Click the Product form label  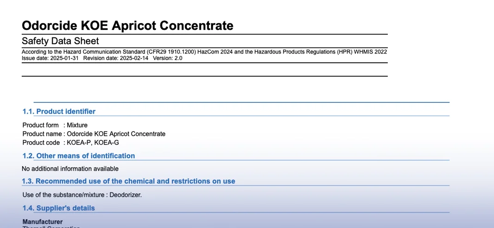41,125
